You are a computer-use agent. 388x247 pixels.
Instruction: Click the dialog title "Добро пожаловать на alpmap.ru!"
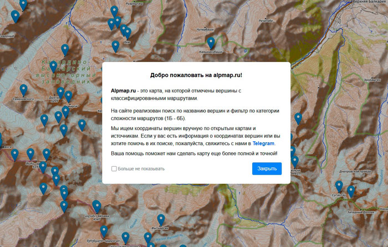pyautogui.click(x=196, y=75)
